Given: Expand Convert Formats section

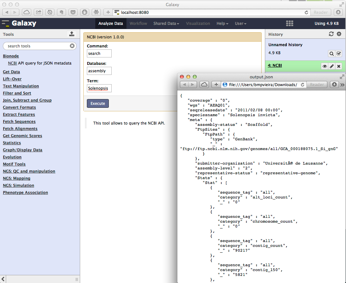Looking at the screenshot, I should point(19,107).
